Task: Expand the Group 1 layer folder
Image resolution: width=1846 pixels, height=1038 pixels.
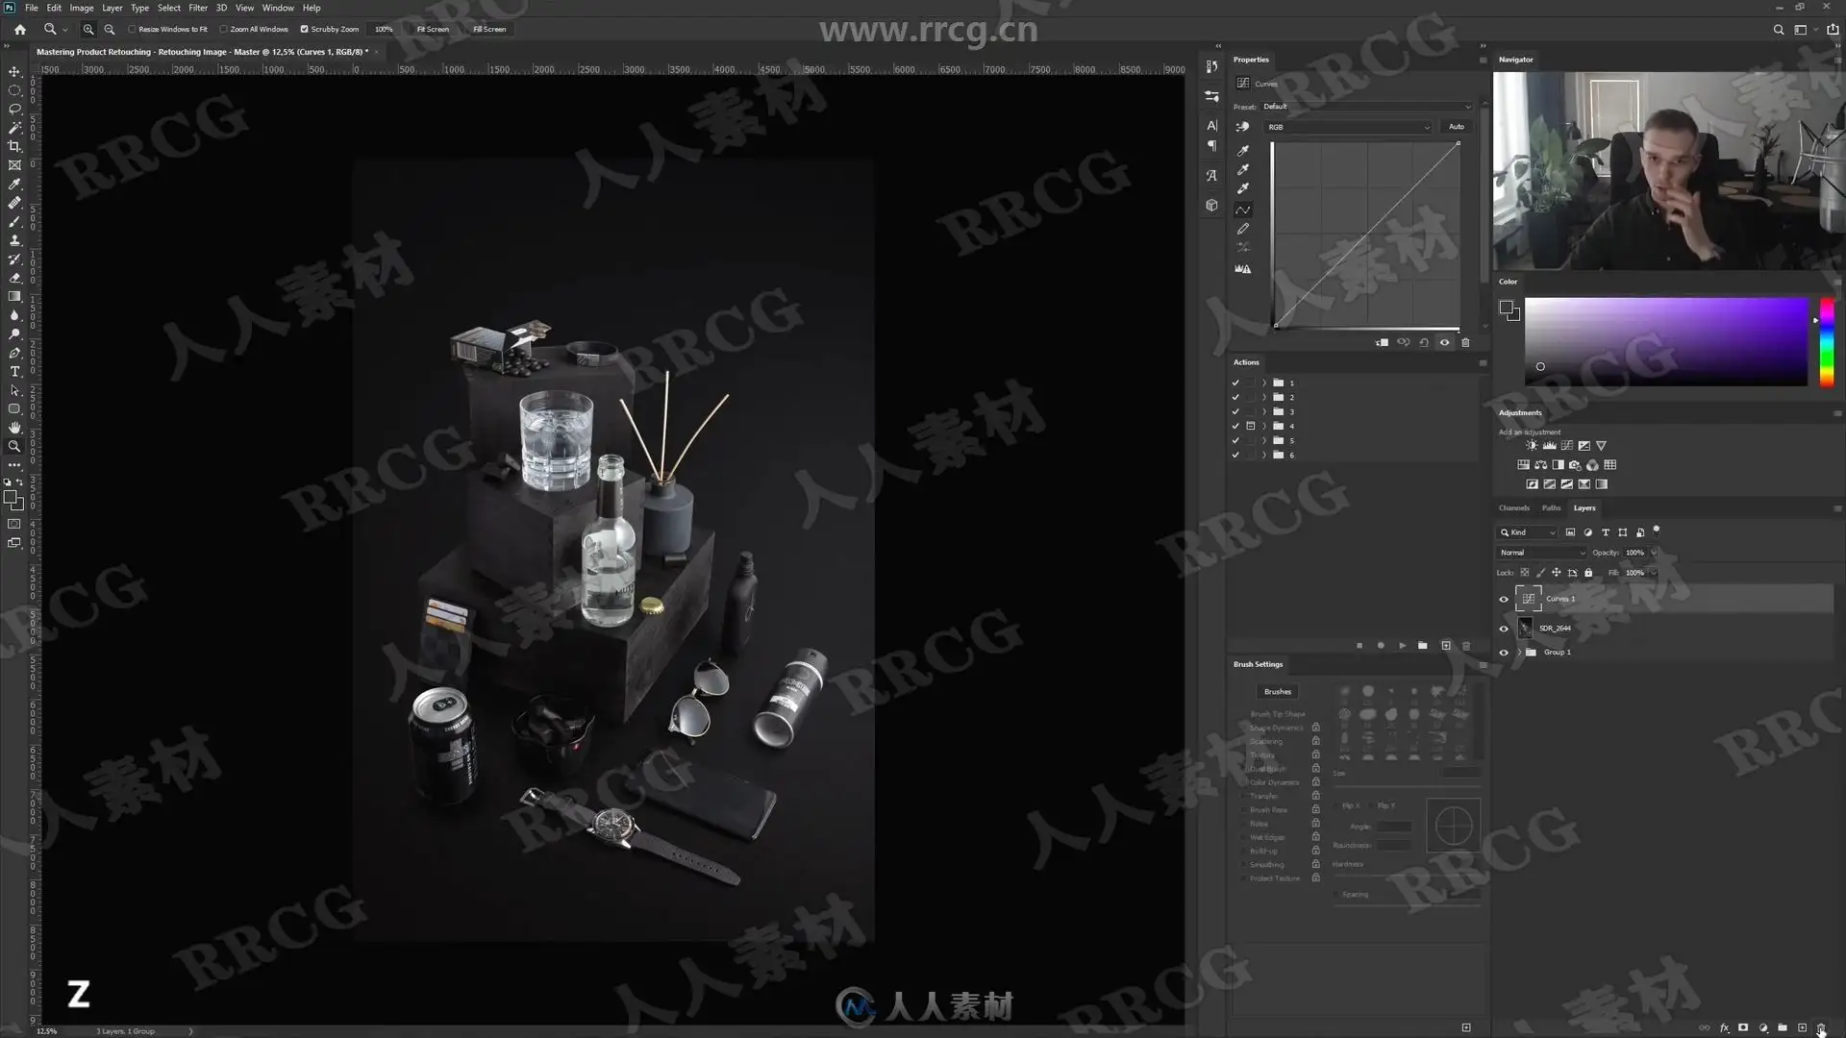Action: (1519, 653)
